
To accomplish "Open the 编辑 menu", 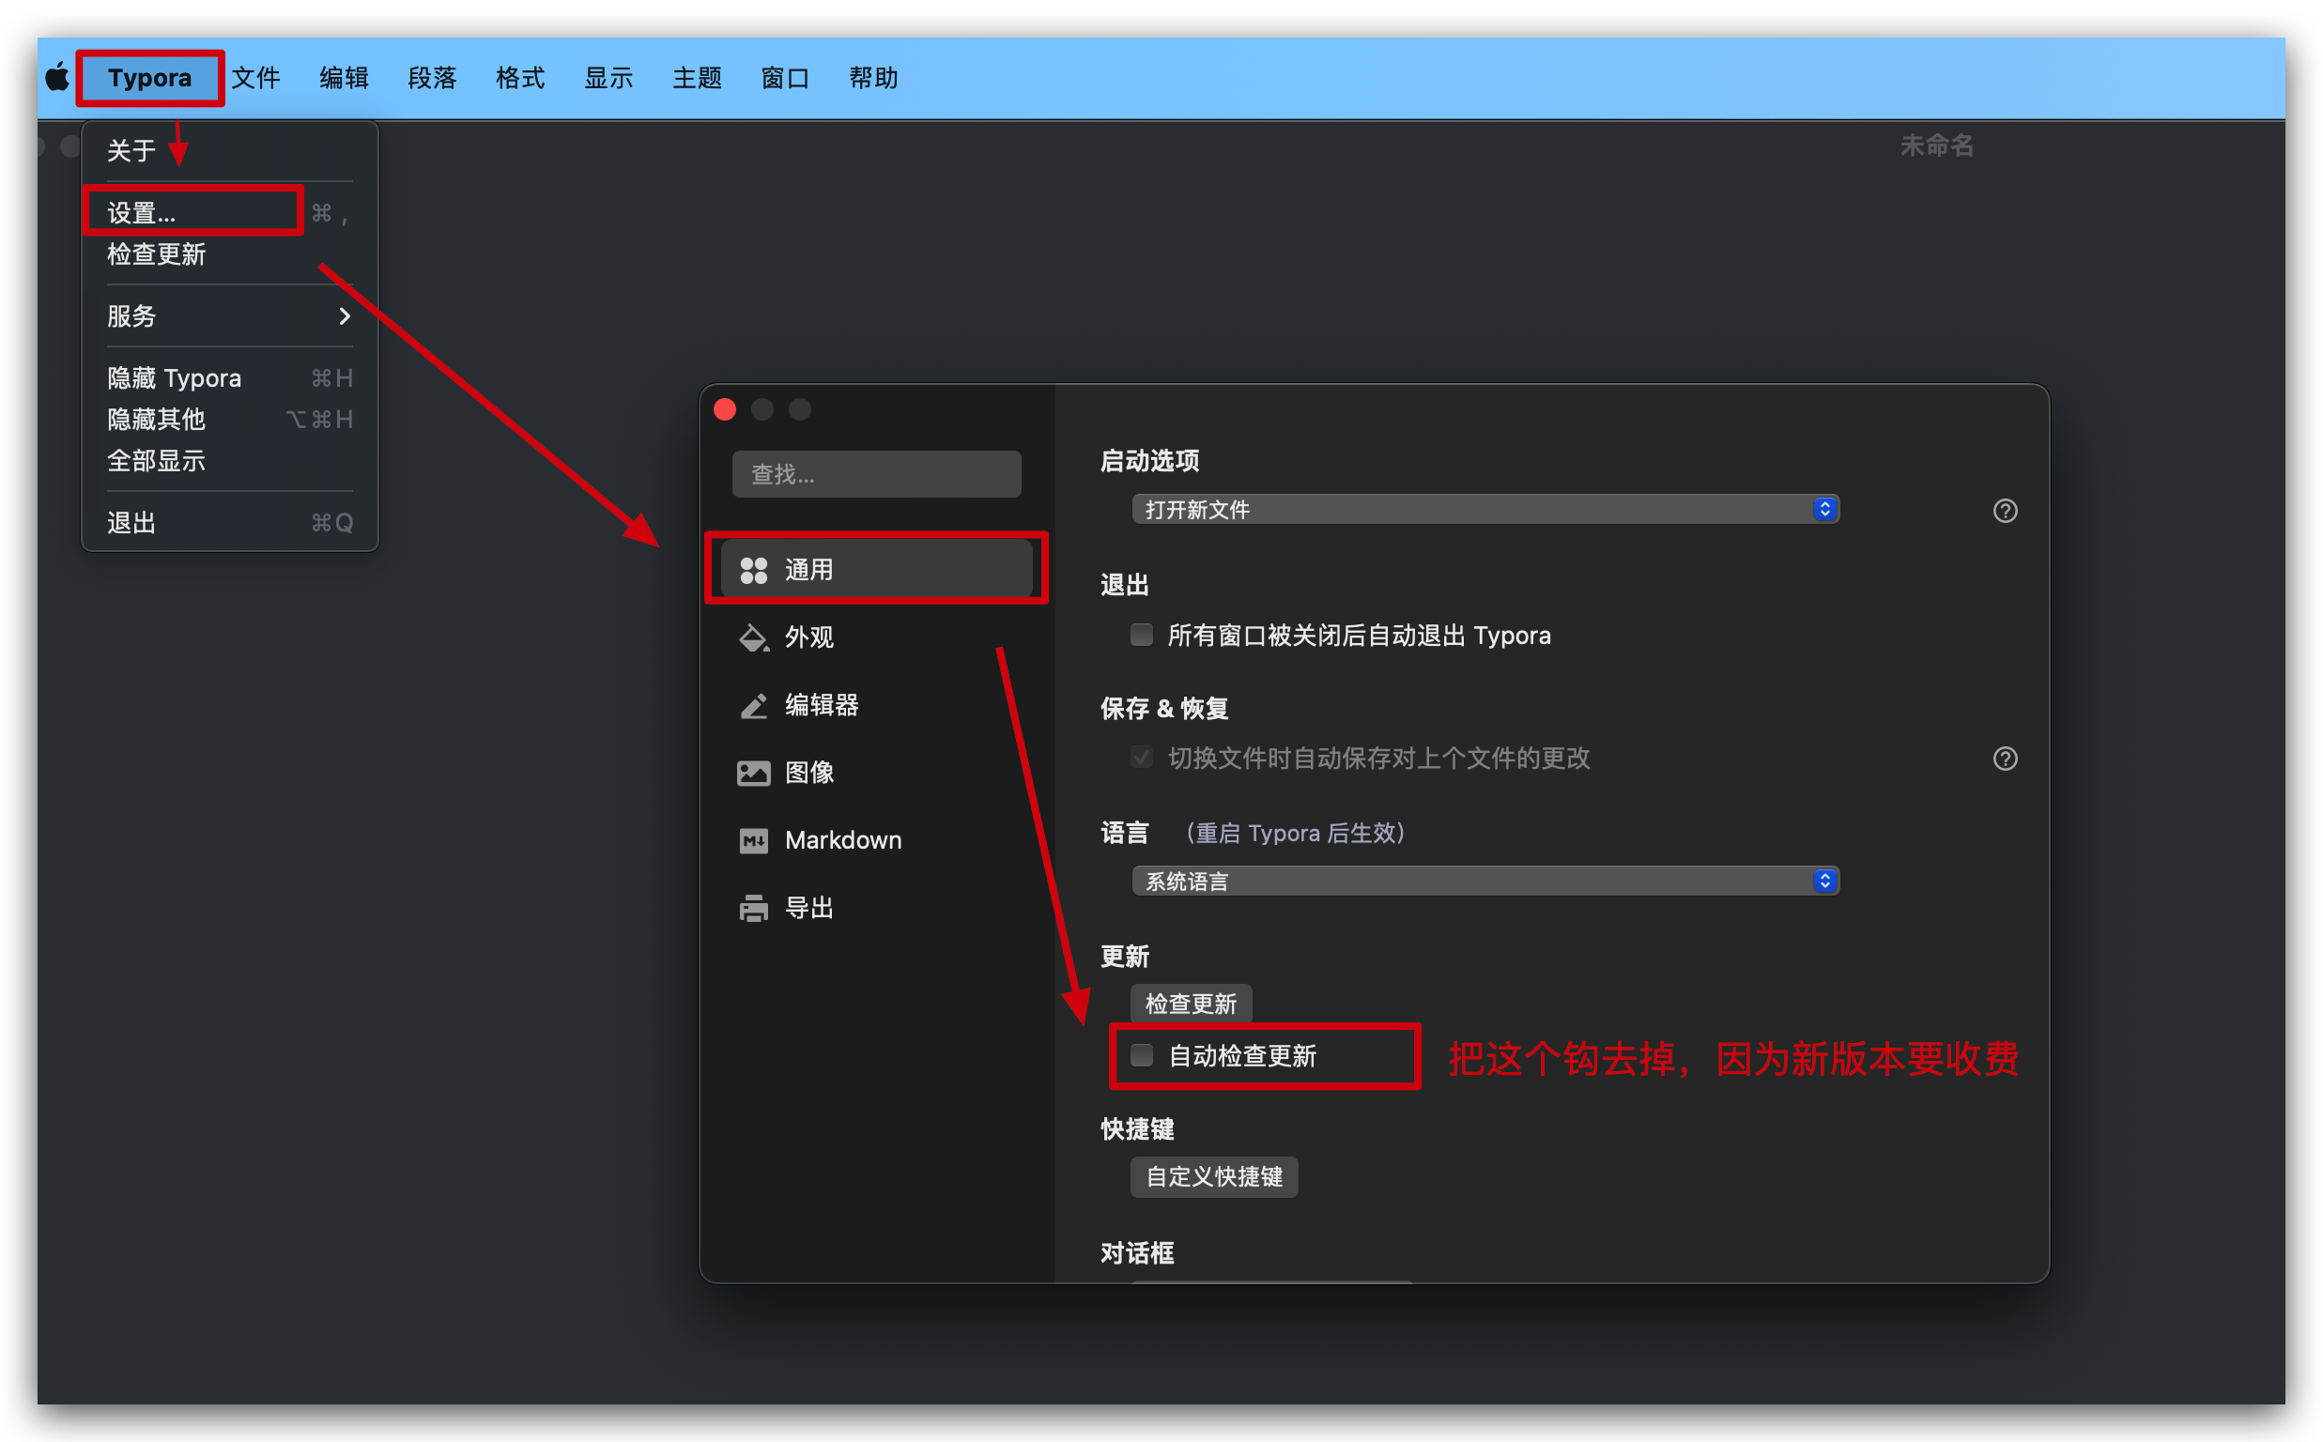I will tap(344, 77).
